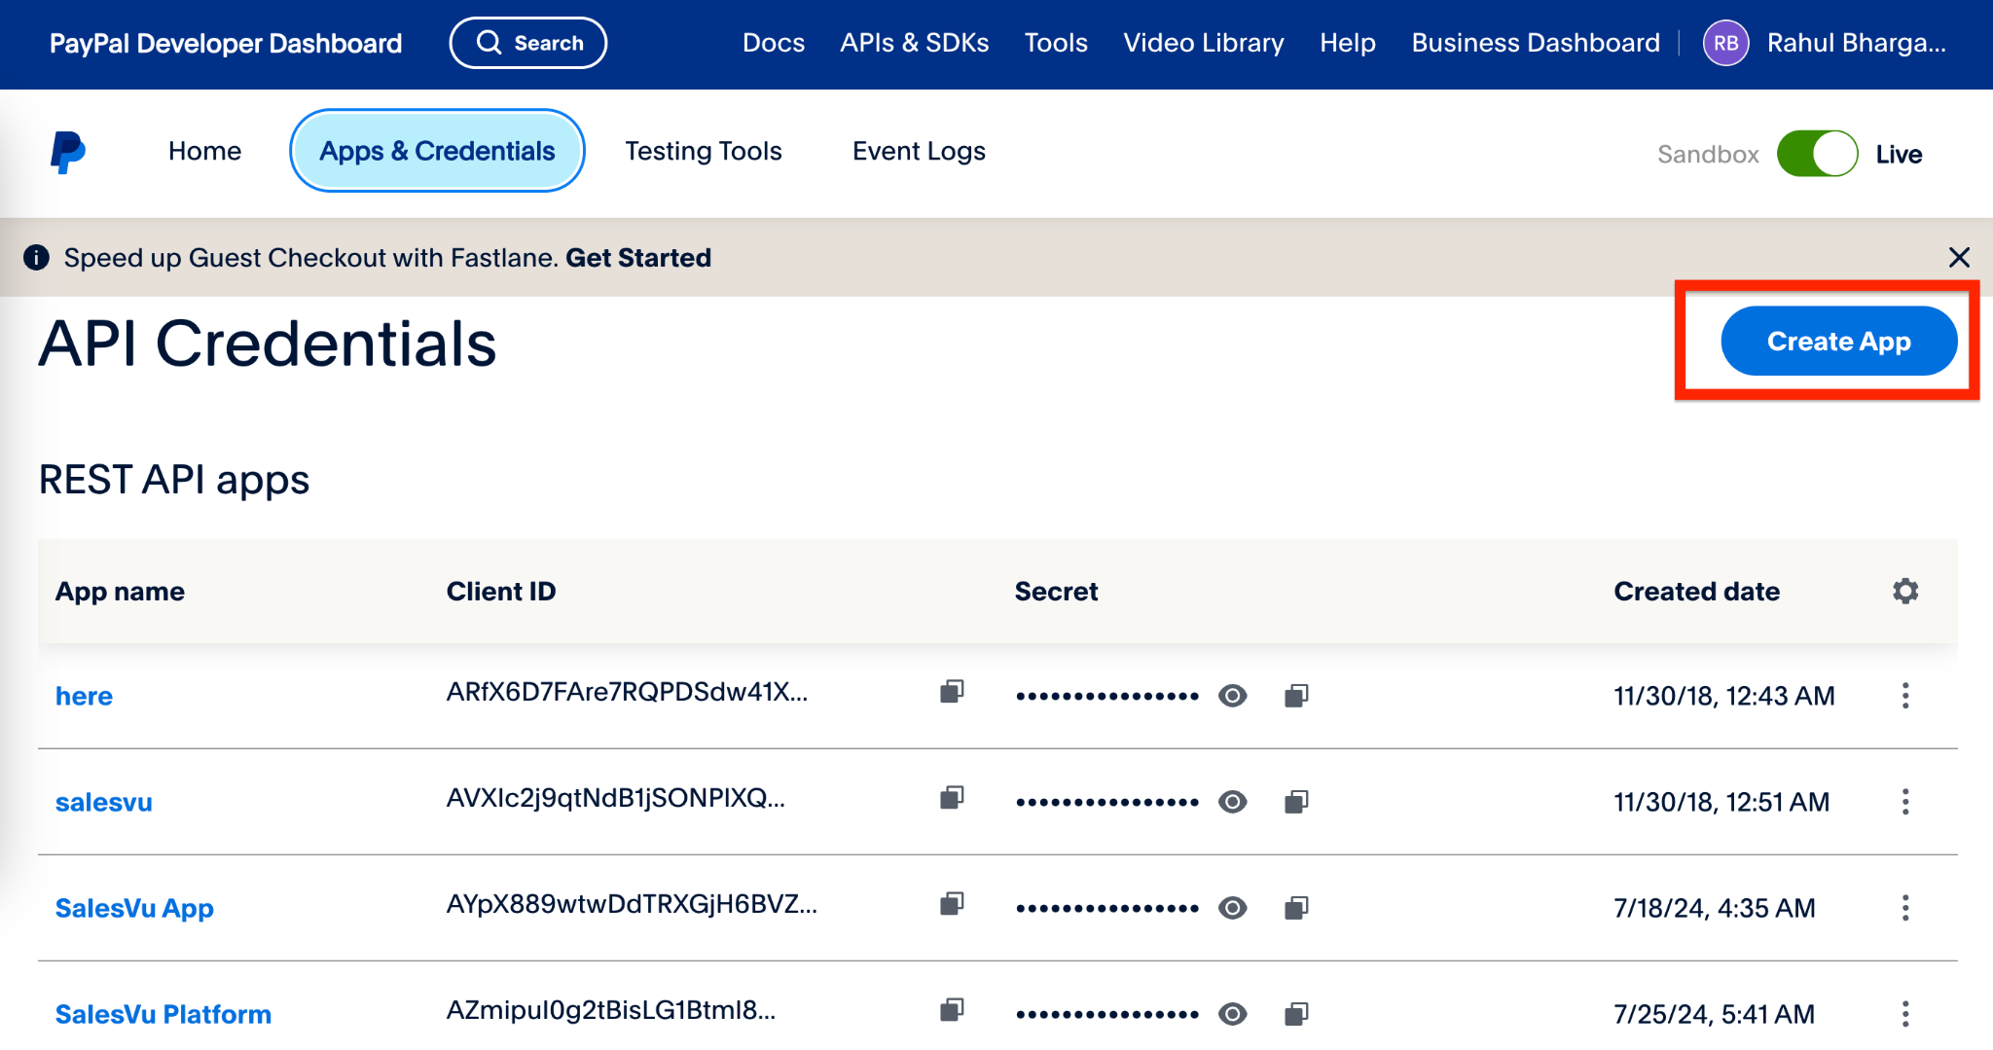
Task: Click date 7/18/24, 4:35 AM
Action: tap(1715, 908)
